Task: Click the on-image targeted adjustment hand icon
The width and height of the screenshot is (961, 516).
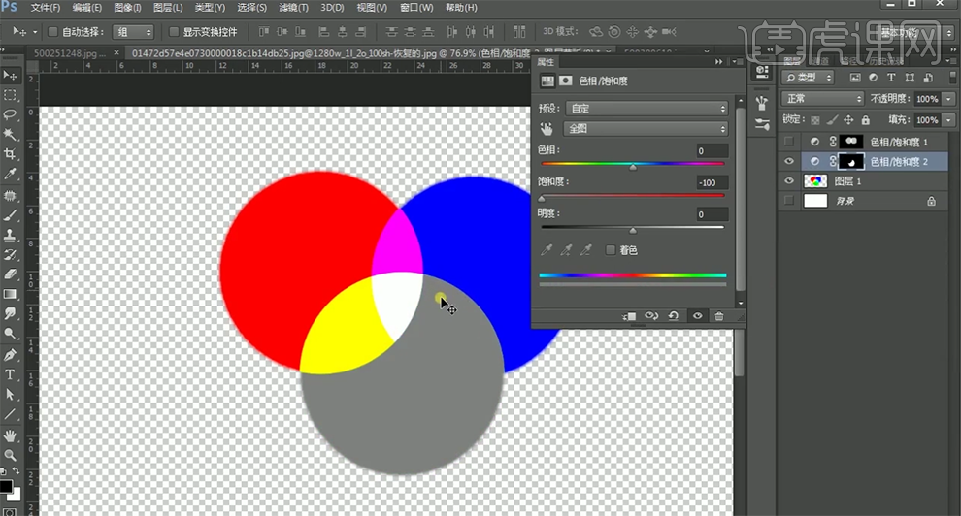Action: coord(547,128)
